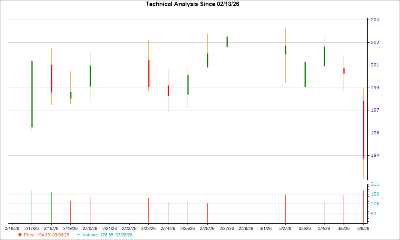Click the 2/17/26 green volume bar
Viewport: 400px width, 240px height.
[x=32, y=207]
